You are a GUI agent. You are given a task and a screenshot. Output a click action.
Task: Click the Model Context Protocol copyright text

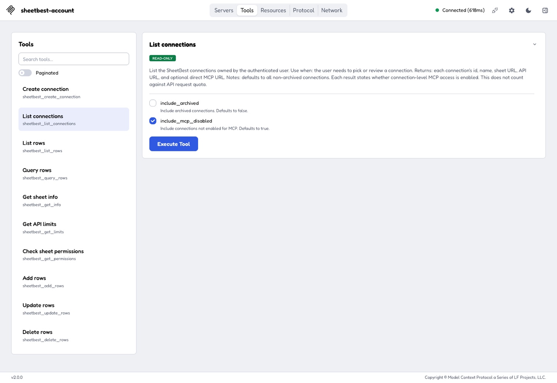pos(485,378)
